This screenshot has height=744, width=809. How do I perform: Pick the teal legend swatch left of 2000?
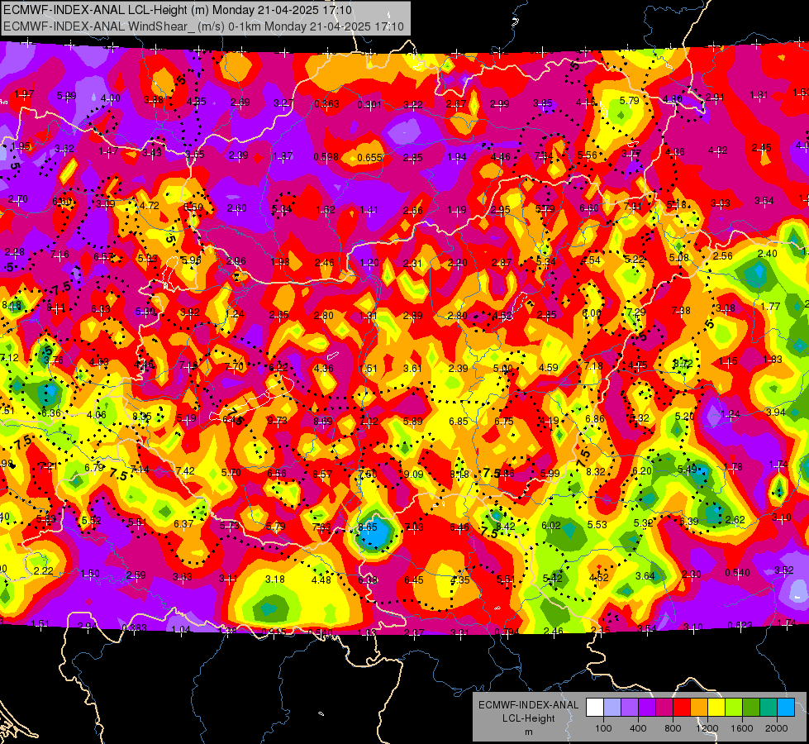coord(768,708)
